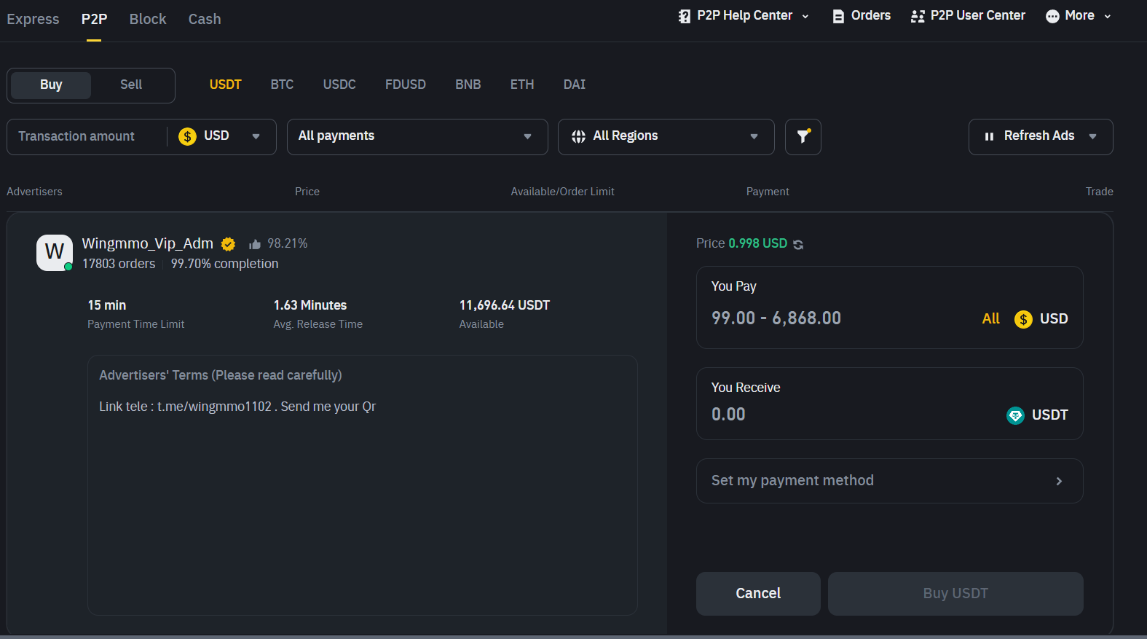1147x639 pixels.
Task: Click the globe icon in All Regions
Action: [x=578, y=136]
